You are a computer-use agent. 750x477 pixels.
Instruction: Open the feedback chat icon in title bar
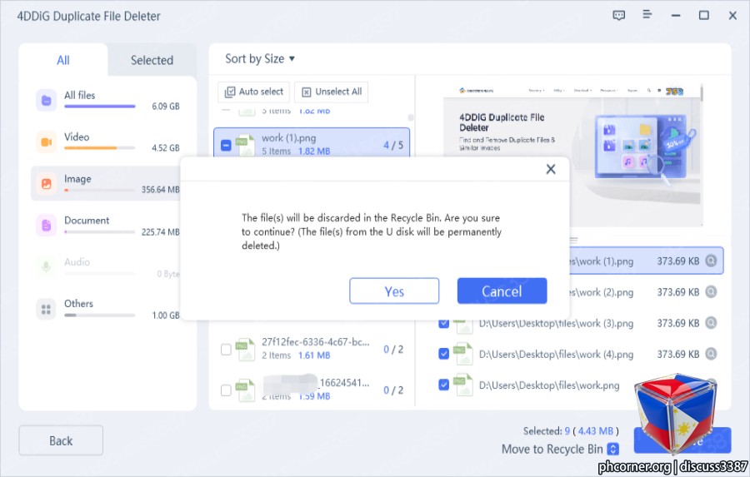point(619,15)
